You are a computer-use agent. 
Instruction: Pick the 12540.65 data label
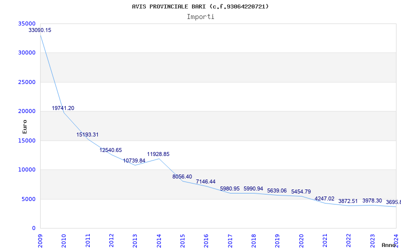(x=111, y=150)
